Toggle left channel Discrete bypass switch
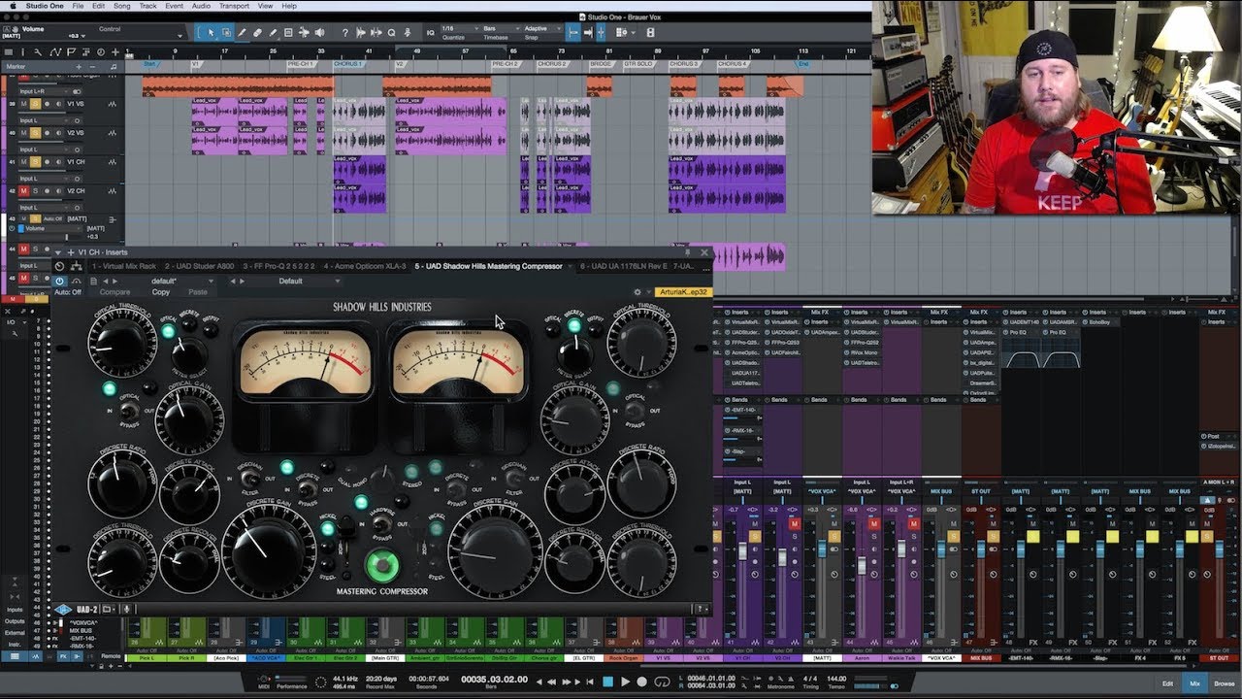The height and width of the screenshot is (699, 1242). (x=307, y=489)
